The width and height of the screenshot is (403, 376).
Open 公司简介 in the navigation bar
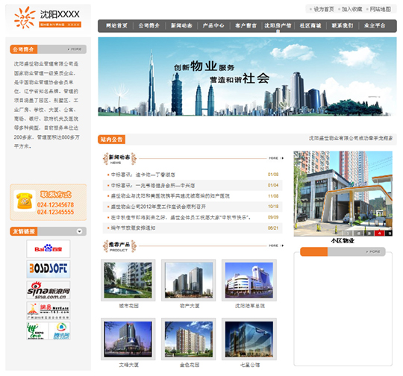149,25
